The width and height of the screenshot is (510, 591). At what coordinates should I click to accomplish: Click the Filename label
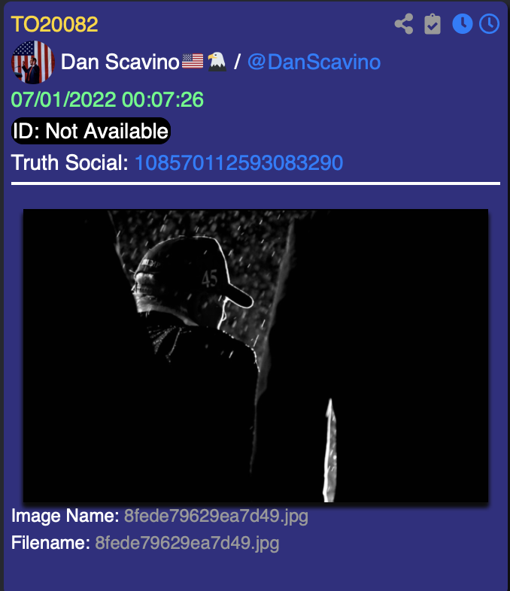coord(50,543)
